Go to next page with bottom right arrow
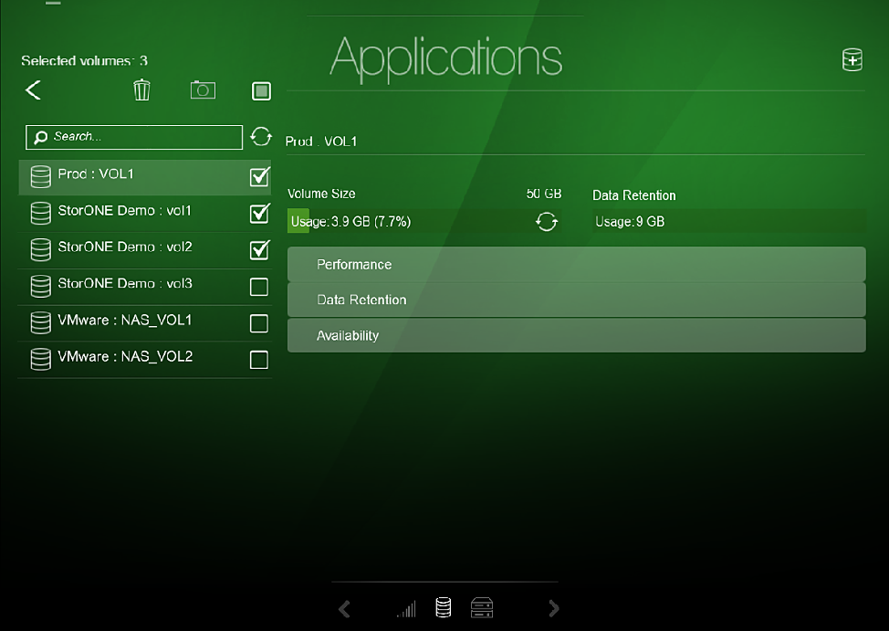Screen dimensions: 889x631 tap(553, 608)
